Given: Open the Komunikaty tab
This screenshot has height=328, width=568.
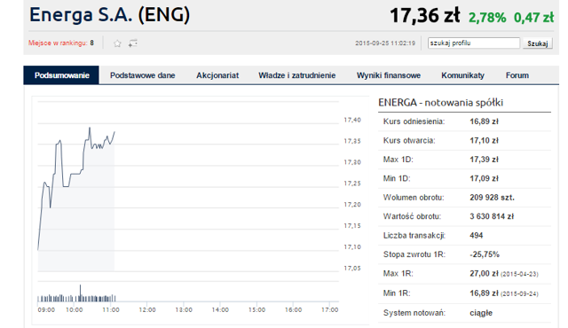Looking at the screenshot, I should pos(462,75).
